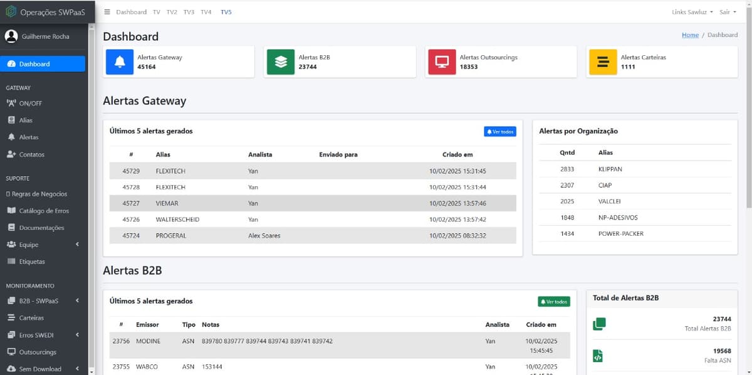Image resolution: width=752 pixels, height=375 pixels.
Task: Click POWER-PACKER in Alertas por Organização
Action: tap(621, 234)
